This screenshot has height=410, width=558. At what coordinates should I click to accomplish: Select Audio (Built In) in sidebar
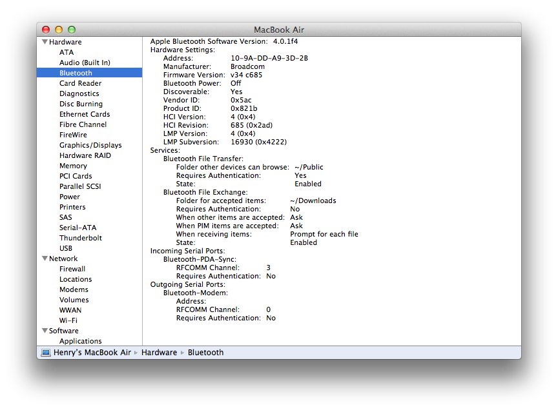(x=85, y=63)
